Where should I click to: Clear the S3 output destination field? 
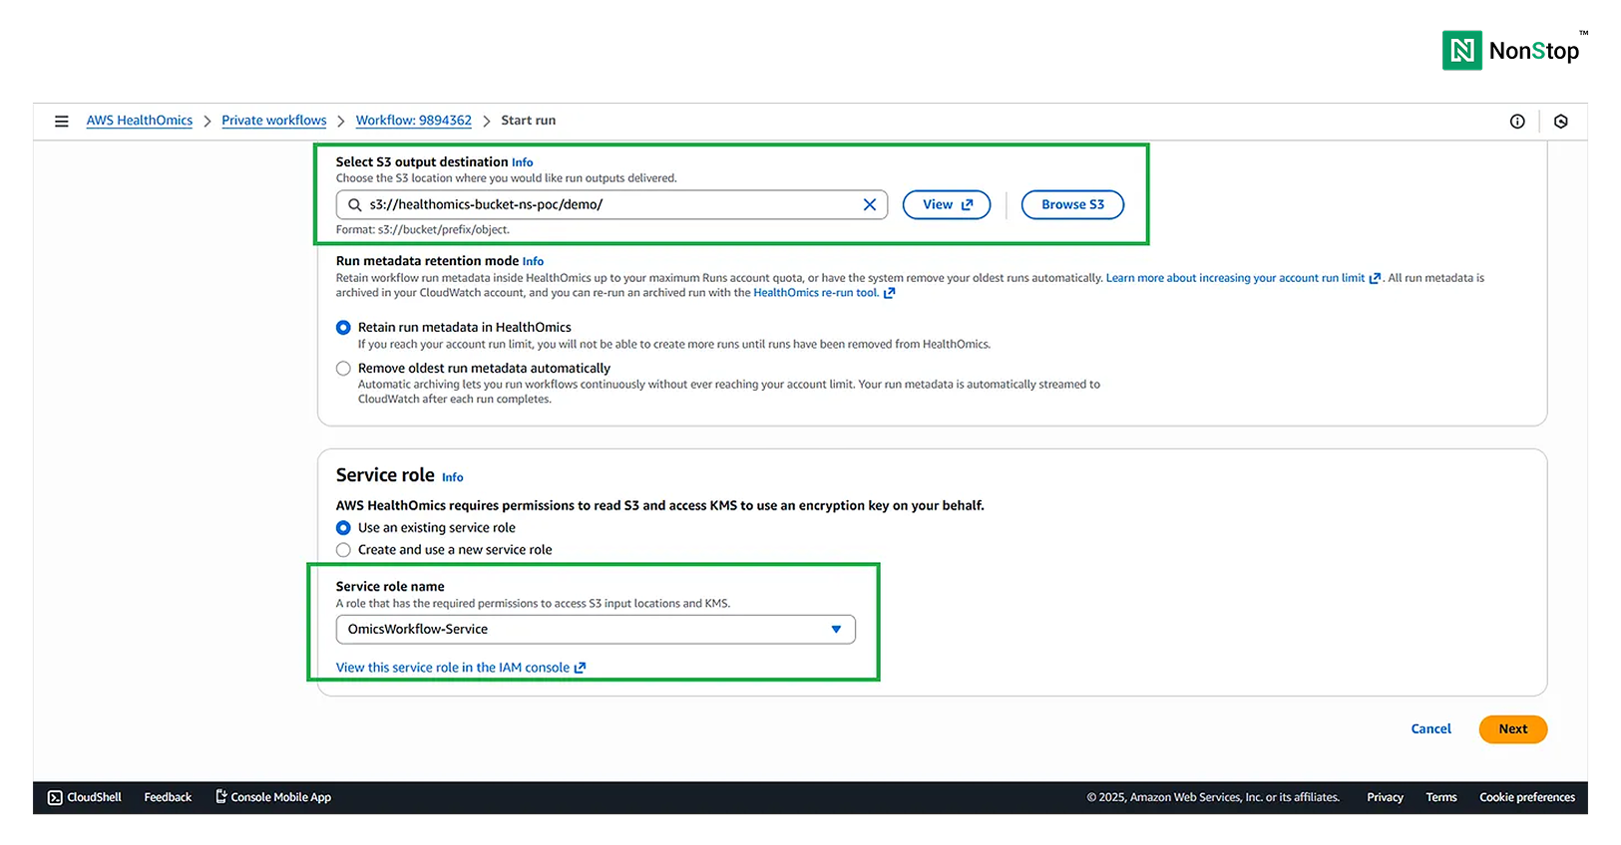click(x=870, y=204)
